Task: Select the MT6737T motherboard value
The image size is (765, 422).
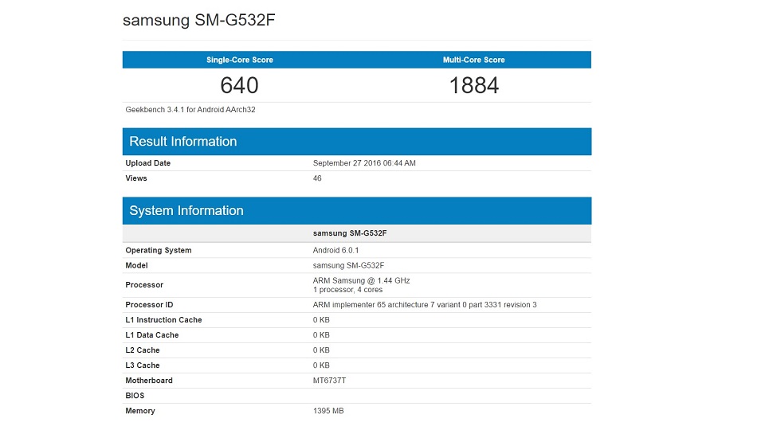Action: click(x=329, y=381)
